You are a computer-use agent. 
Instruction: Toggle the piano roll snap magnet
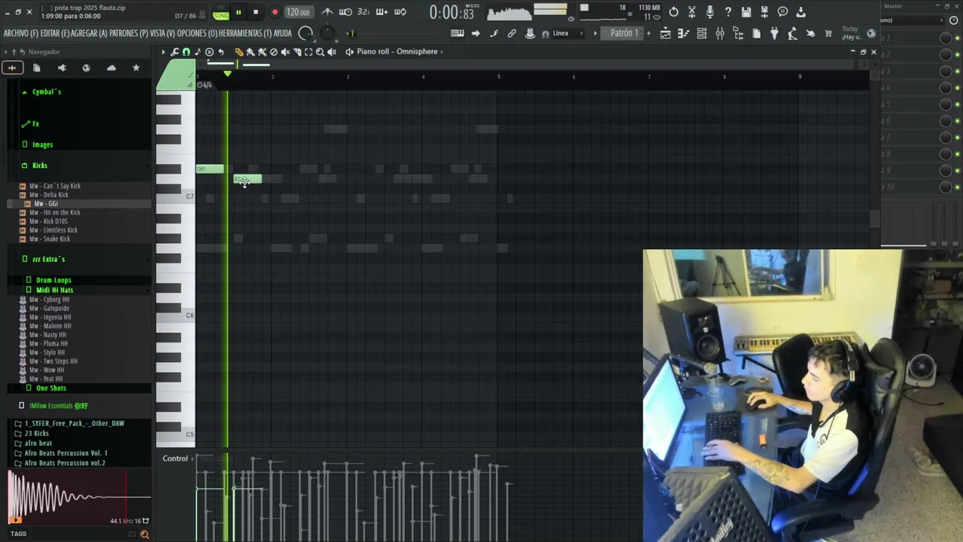click(186, 52)
